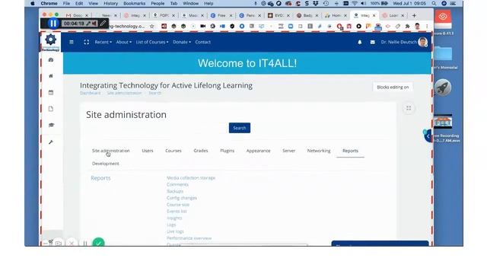
Task: Open the rocket app on desktop
Action: (443, 88)
